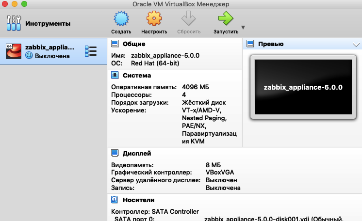Open the Система section header
The image size is (362, 221).
point(137,76)
